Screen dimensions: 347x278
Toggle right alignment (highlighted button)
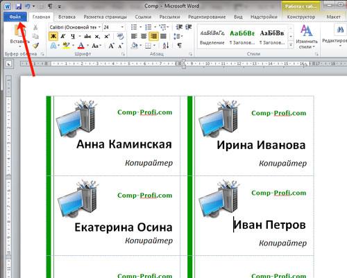tap(153, 36)
